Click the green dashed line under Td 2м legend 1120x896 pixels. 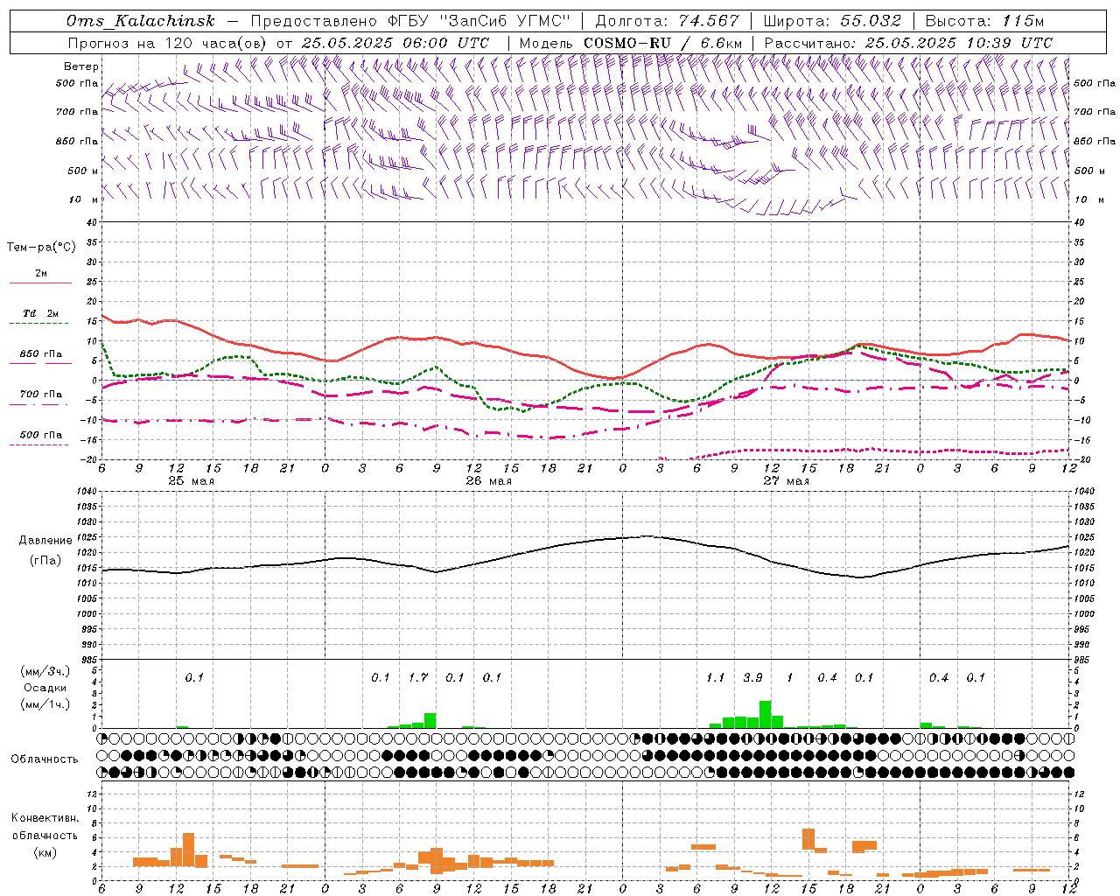pos(38,323)
